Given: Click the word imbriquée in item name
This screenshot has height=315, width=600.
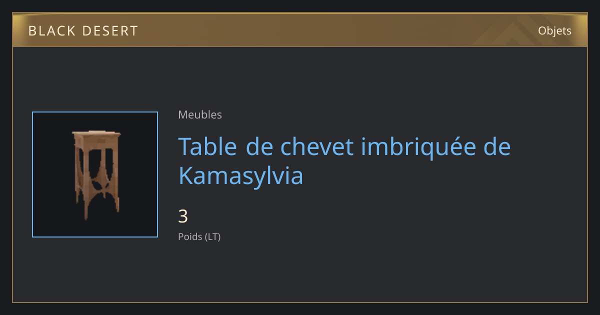Looking at the screenshot, I should coord(412,147).
